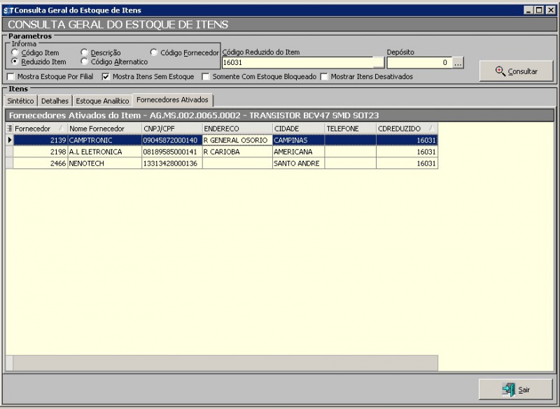The width and height of the screenshot is (560, 409).
Task: Choose the Código Fornecedor radio option
Action: click(x=155, y=52)
